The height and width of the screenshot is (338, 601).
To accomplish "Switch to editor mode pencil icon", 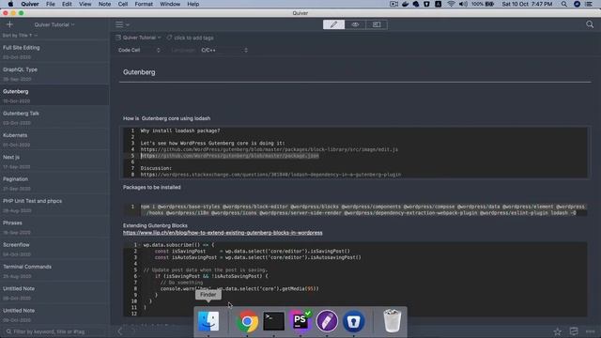I will [x=333, y=24].
